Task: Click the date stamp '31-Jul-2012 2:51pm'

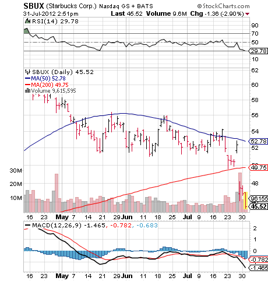Action: [51, 14]
